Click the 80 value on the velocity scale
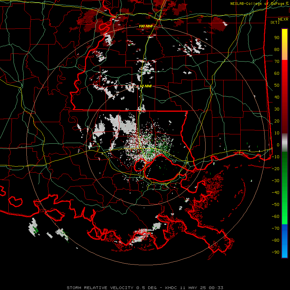 coord(277,50)
